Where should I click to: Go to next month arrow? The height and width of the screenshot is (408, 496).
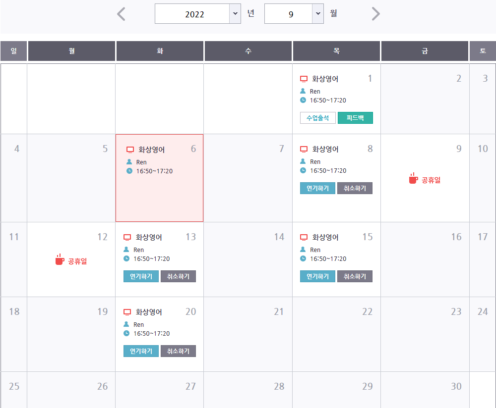pyautogui.click(x=375, y=14)
